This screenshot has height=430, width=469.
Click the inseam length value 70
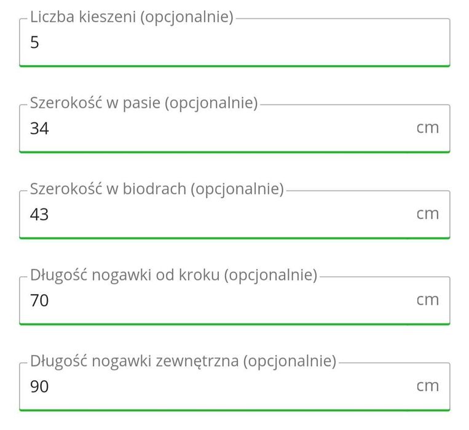39,301
